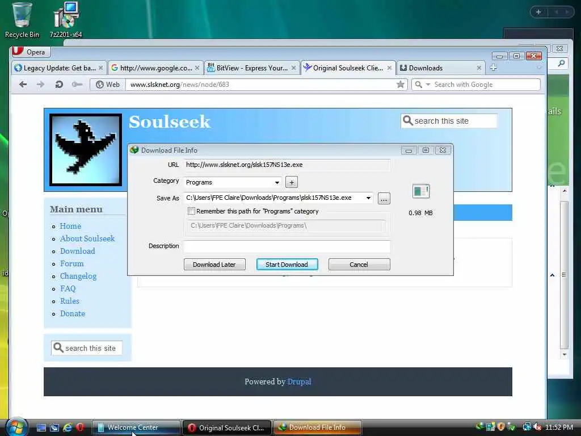This screenshot has height=436, width=581.
Task: Click the taskbar clock 11:52 PM
Action: (559, 427)
